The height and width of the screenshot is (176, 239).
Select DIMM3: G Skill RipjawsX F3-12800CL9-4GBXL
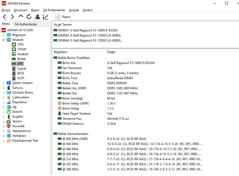[89, 35]
